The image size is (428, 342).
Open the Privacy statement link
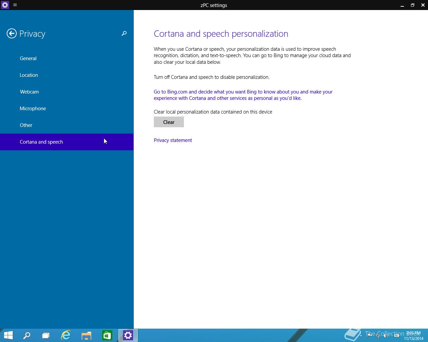(173, 140)
